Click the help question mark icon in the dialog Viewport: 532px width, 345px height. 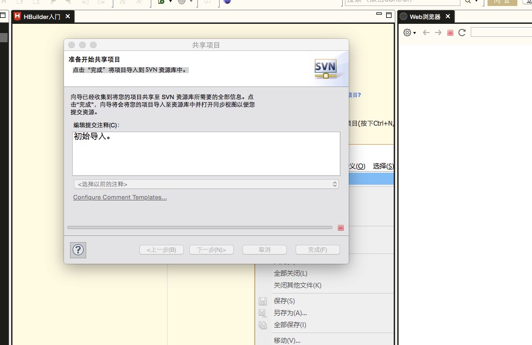pyautogui.click(x=78, y=250)
